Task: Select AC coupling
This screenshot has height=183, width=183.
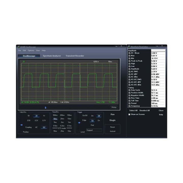Action: [36, 127]
